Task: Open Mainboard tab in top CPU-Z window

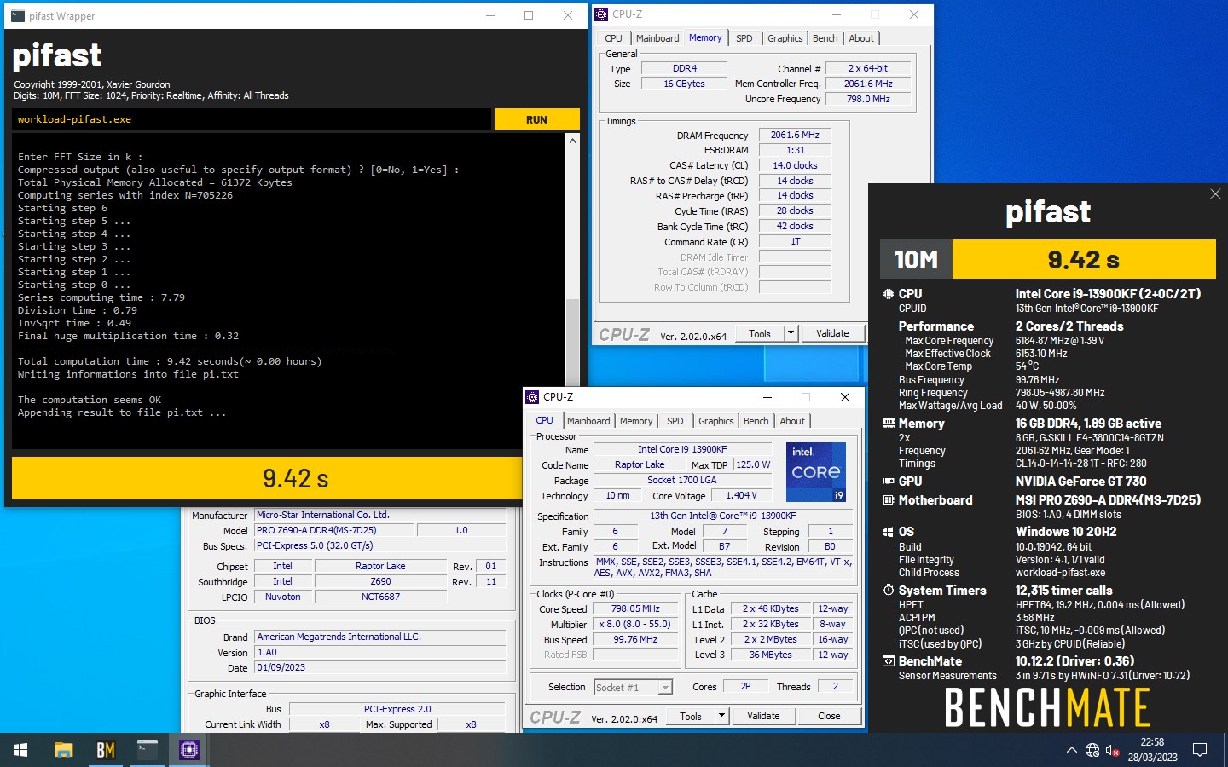Action: 657,38
